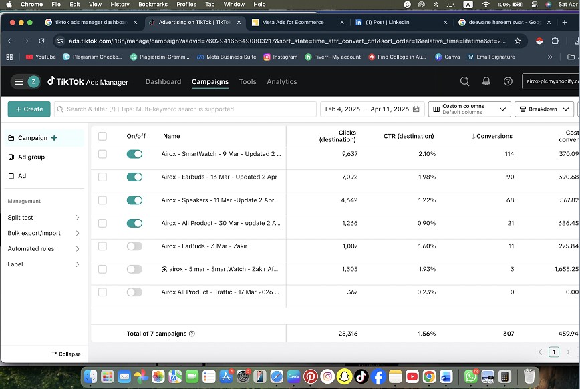Collapse the left sidebar
Image resolution: width=580 pixels, height=389 pixels.
point(66,354)
